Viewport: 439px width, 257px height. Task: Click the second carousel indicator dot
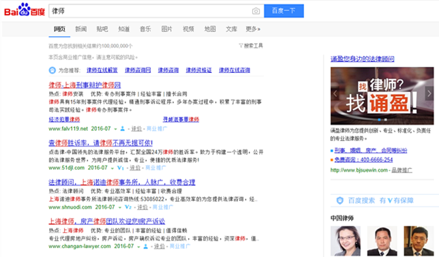tap(386, 119)
